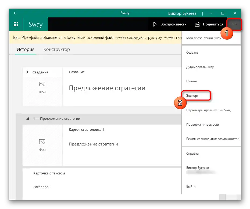The image size is (250, 209).
Task: Minimize the Sway window
Action: click(210, 13)
